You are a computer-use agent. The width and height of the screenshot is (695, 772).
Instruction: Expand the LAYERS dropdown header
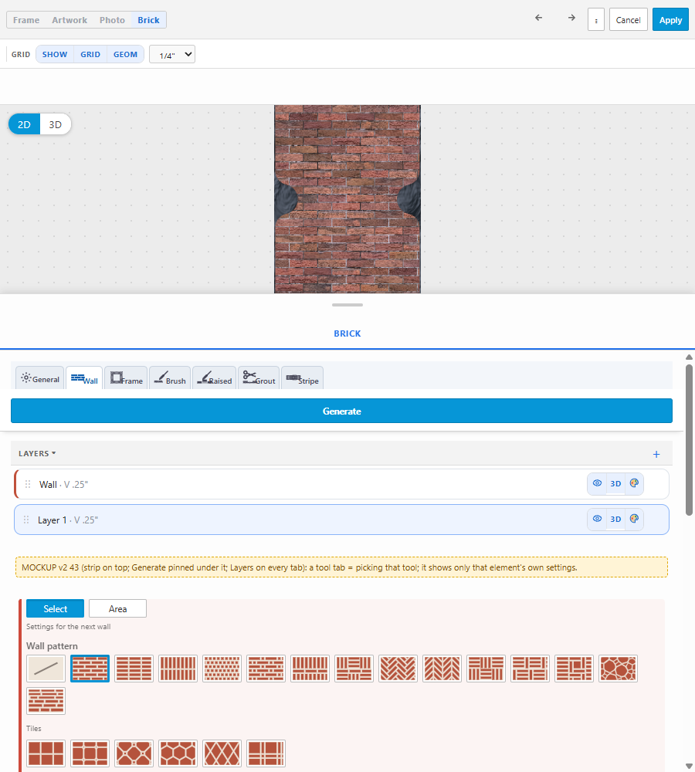(37, 453)
